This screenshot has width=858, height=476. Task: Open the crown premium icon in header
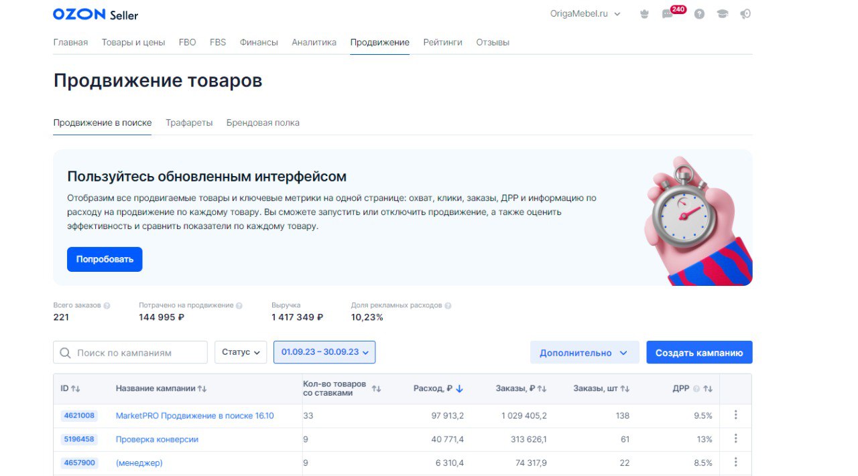(644, 14)
